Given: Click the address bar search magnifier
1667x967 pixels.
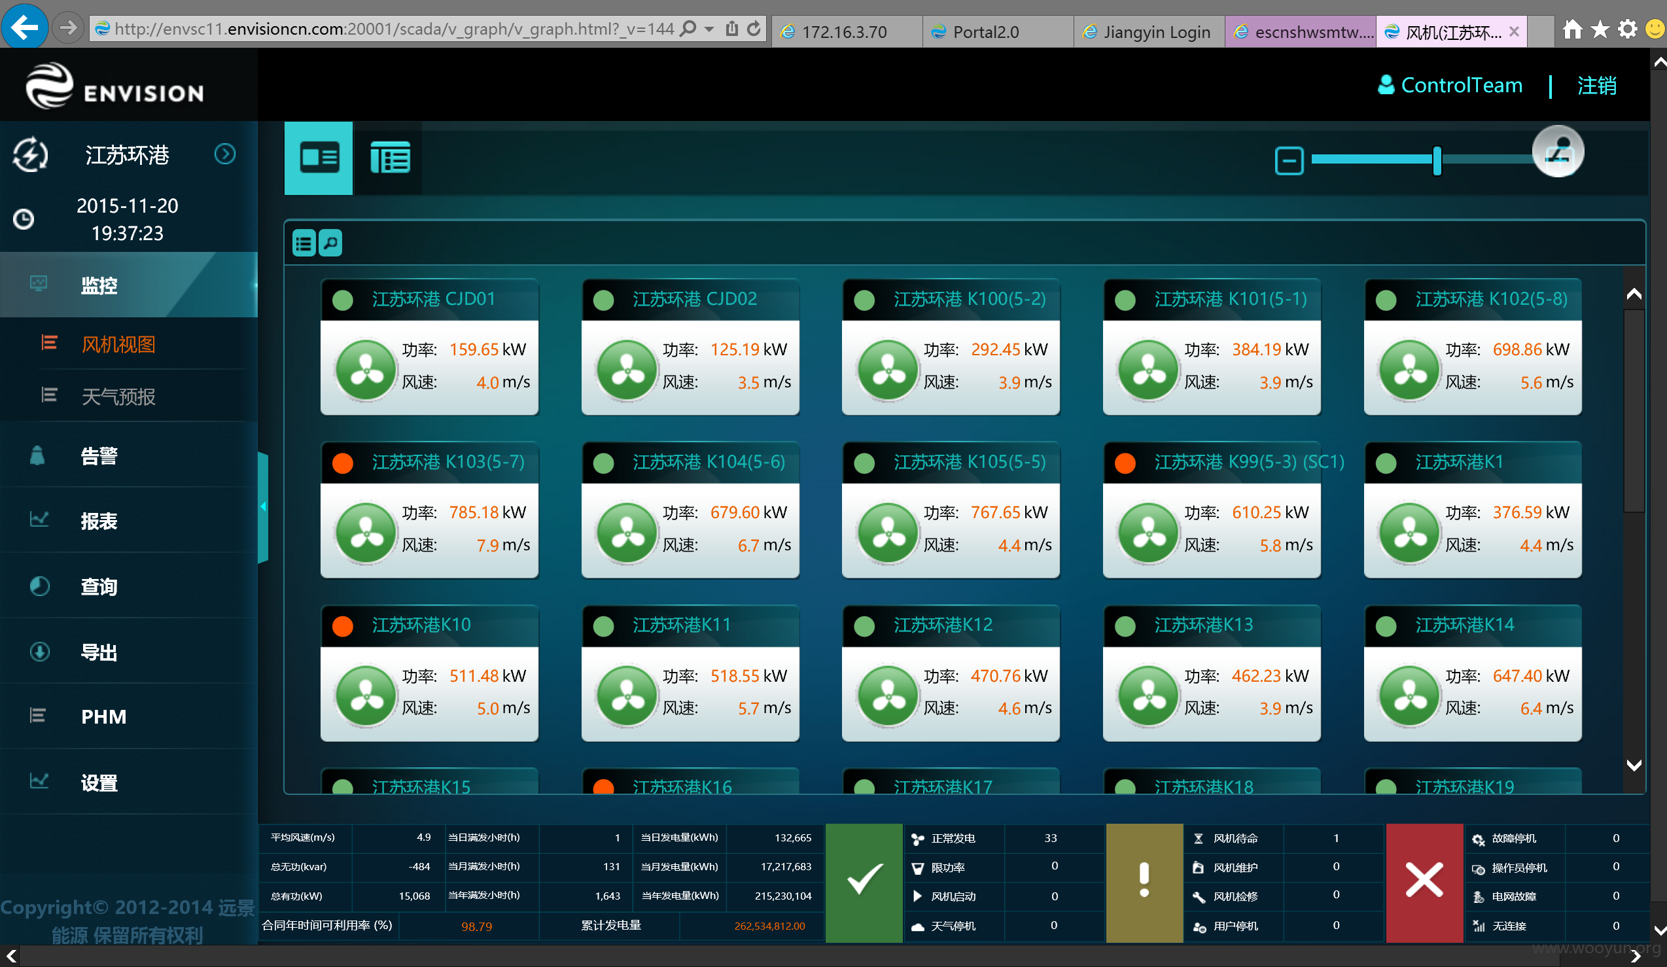Looking at the screenshot, I should click(688, 29).
